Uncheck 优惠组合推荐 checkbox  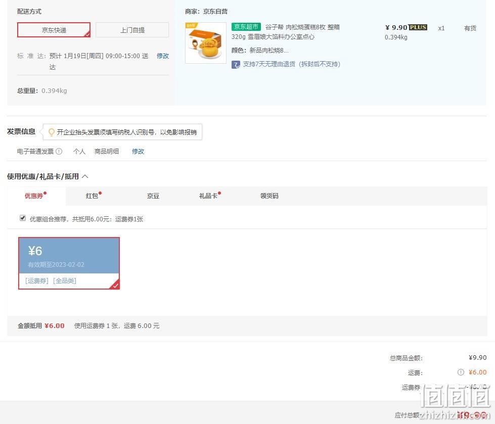[x=23, y=218]
